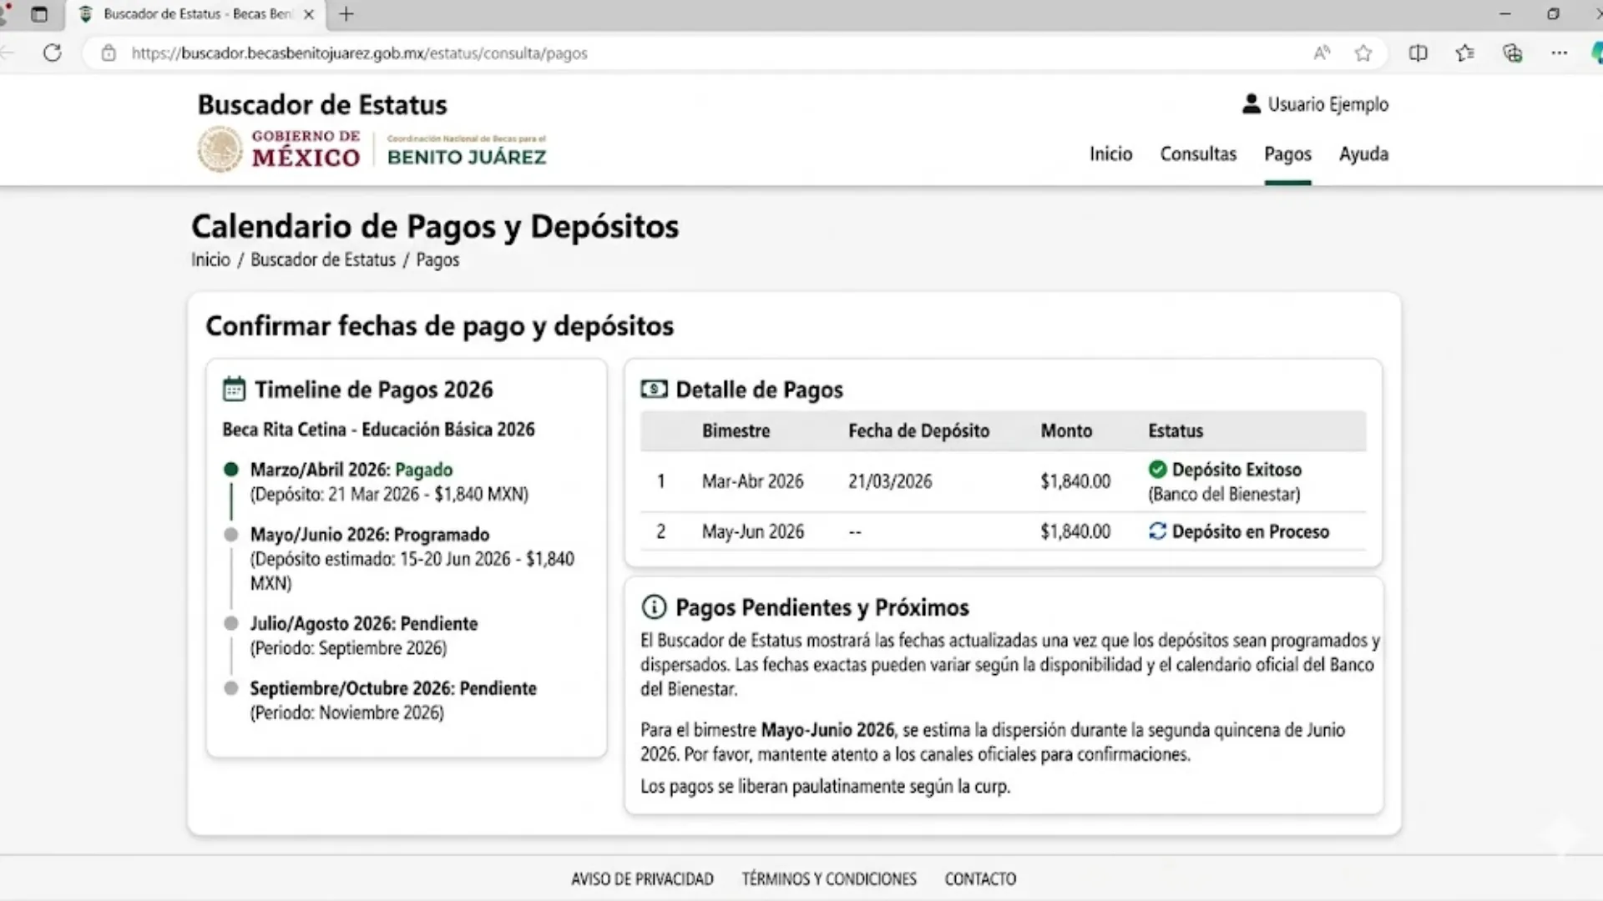The width and height of the screenshot is (1603, 901).
Task: Click the Bimestre column header
Action: coord(736,431)
